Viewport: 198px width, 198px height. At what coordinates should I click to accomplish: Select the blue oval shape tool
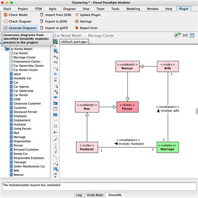(55, 97)
